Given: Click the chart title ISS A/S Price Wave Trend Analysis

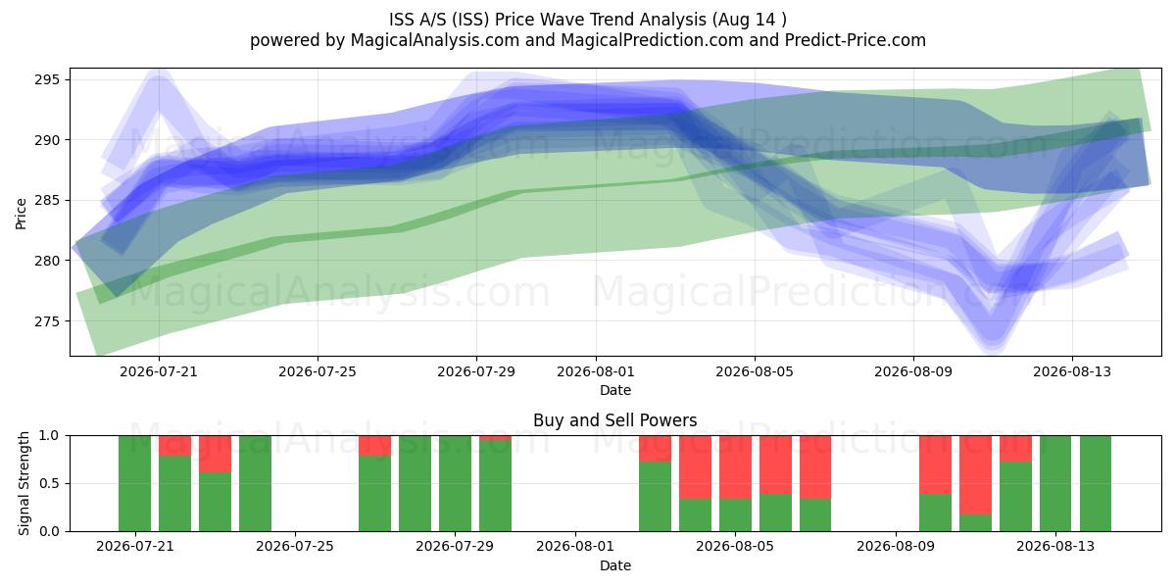Looking at the screenshot, I should click(x=588, y=19).
